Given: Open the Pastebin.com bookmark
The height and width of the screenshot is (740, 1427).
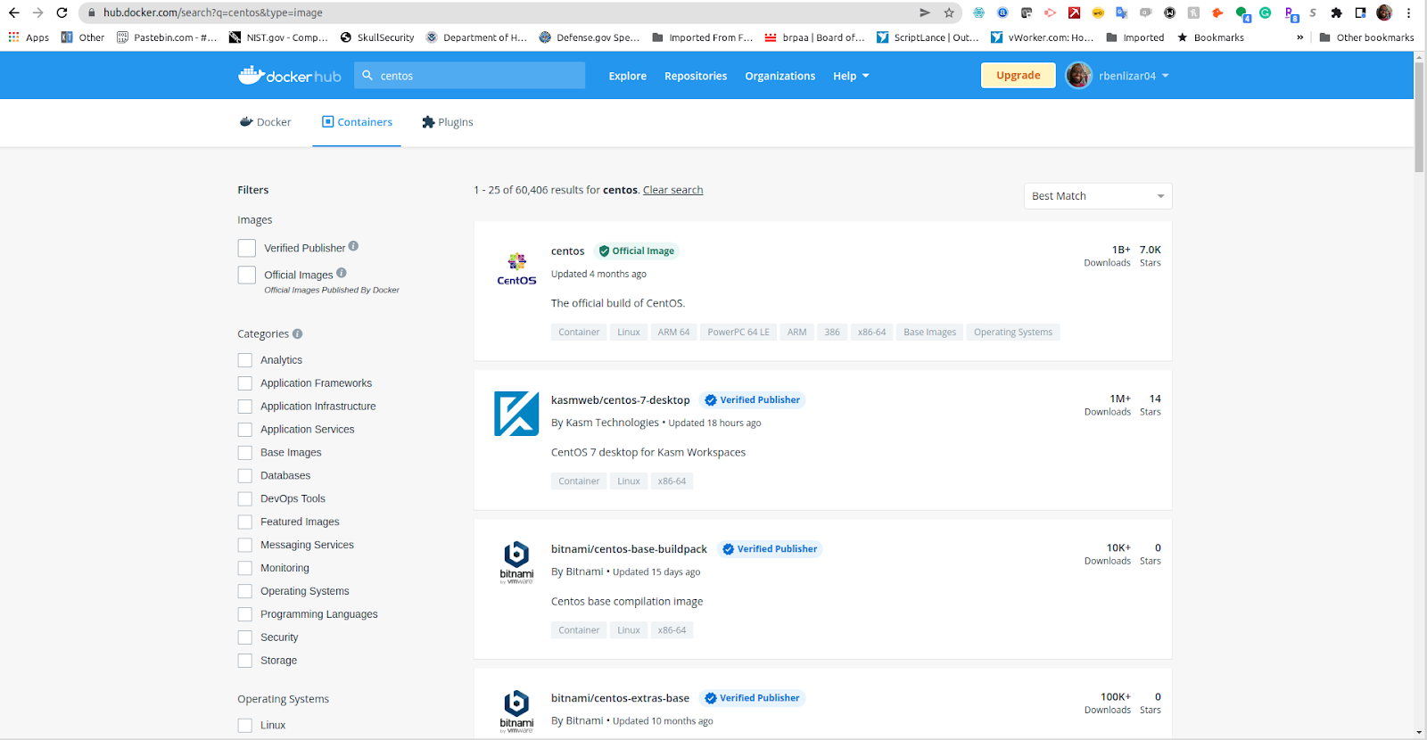Looking at the screenshot, I should (168, 37).
